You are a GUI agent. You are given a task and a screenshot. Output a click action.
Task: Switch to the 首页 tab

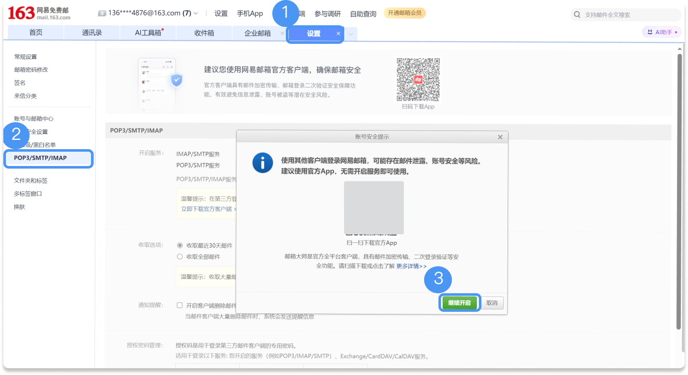tap(36, 32)
